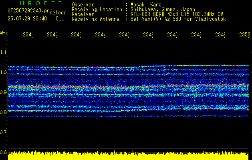
Task: Click the 0.8 frequency axis label
Action: 3,112
